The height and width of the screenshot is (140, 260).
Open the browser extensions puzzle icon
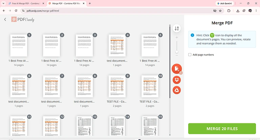(x=229, y=11)
